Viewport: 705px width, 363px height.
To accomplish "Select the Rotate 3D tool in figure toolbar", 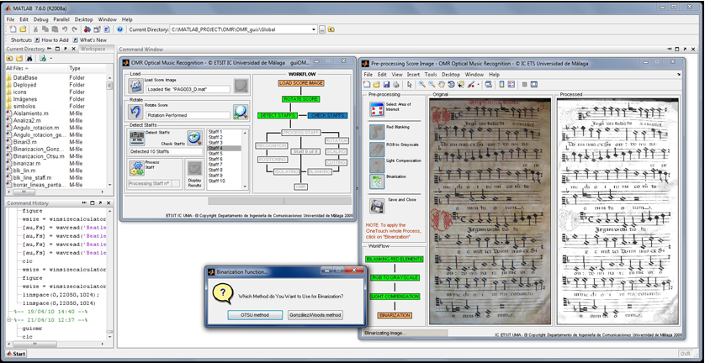I will click(x=451, y=84).
